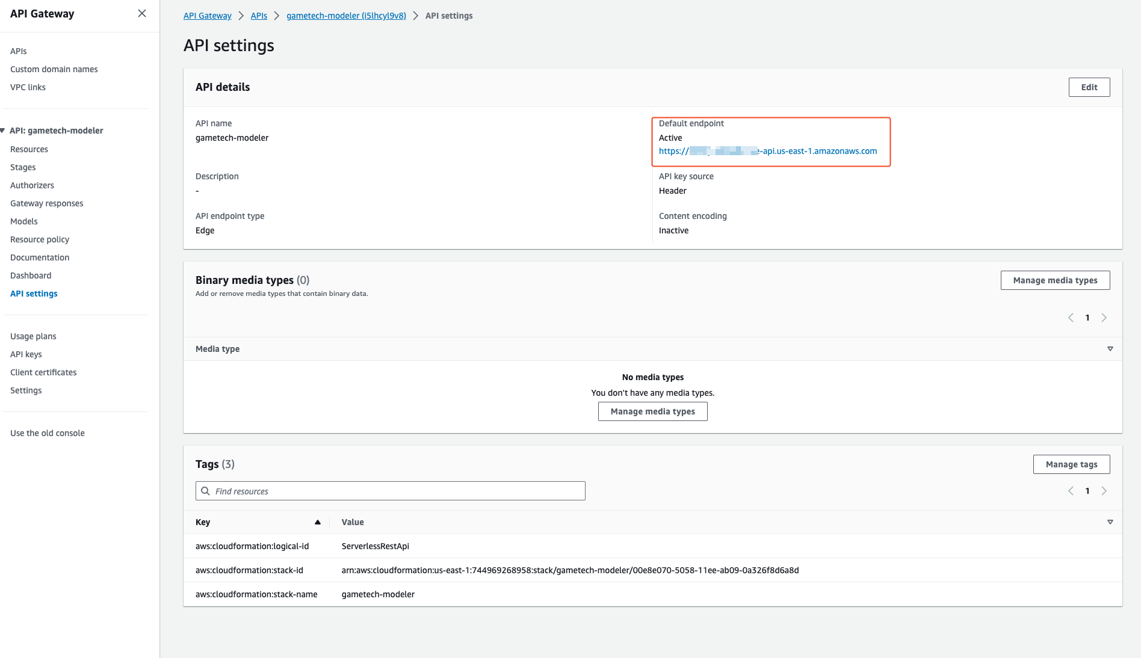This screenshot has width=1141, height=658.
Task: Go to next page of Tags
Action: point(1104,491)
